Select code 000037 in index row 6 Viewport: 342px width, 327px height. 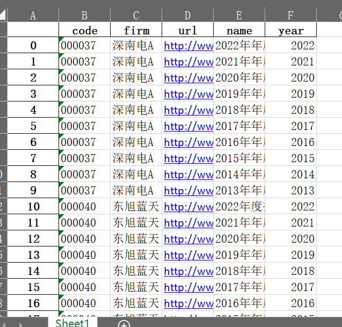tap(85, 142)
